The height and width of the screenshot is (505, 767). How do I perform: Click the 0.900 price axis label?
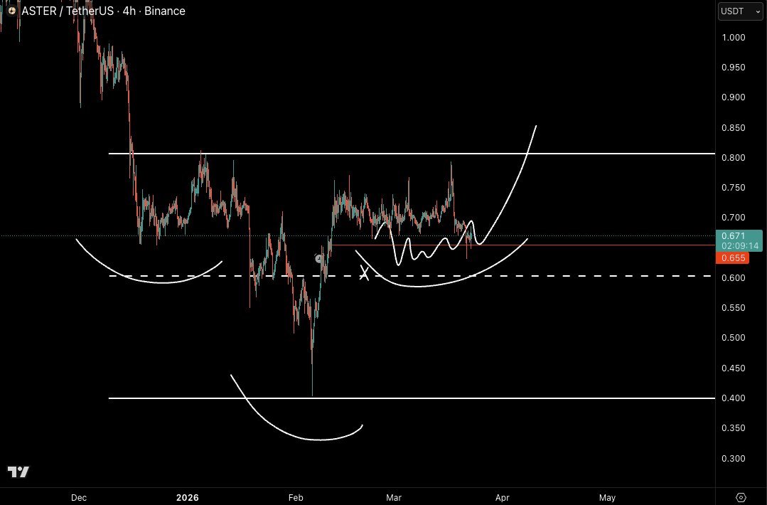(734, 97)
